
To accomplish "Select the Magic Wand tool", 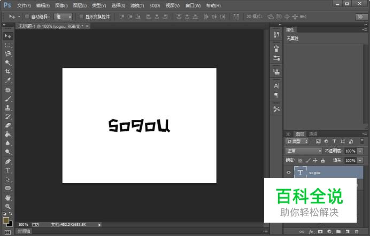I will tap(8, 62).
